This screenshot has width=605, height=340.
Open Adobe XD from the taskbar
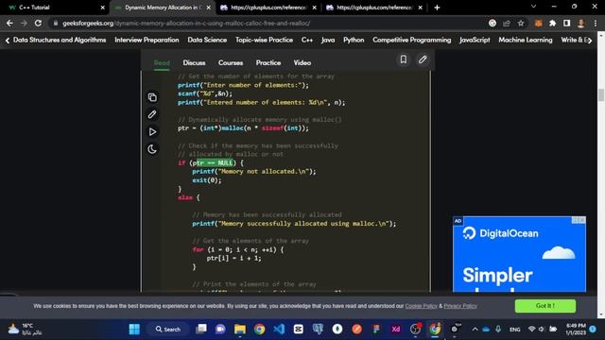395,330
